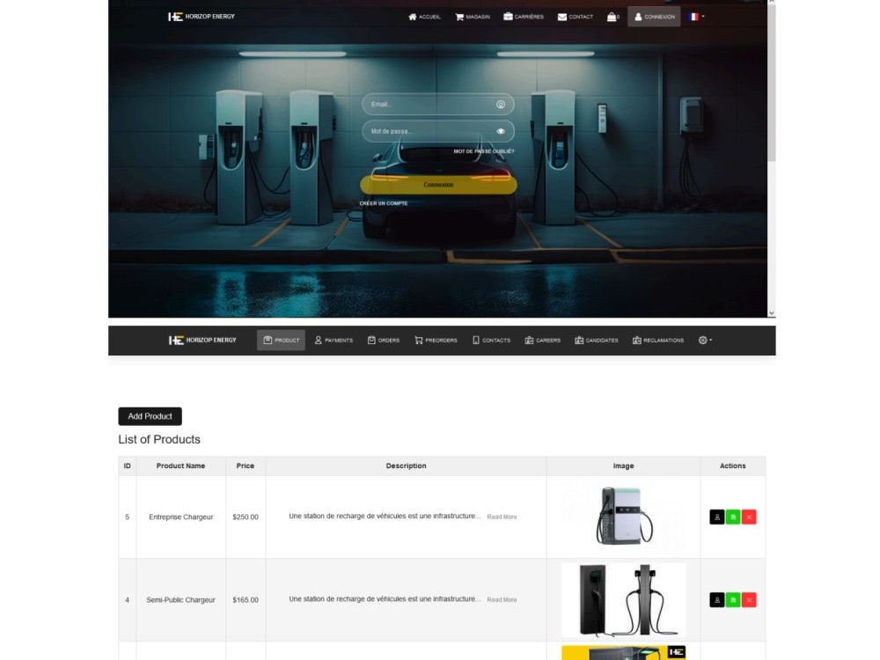Open the Contact page from top header
The image size is (880, 660).
point(576,17)
